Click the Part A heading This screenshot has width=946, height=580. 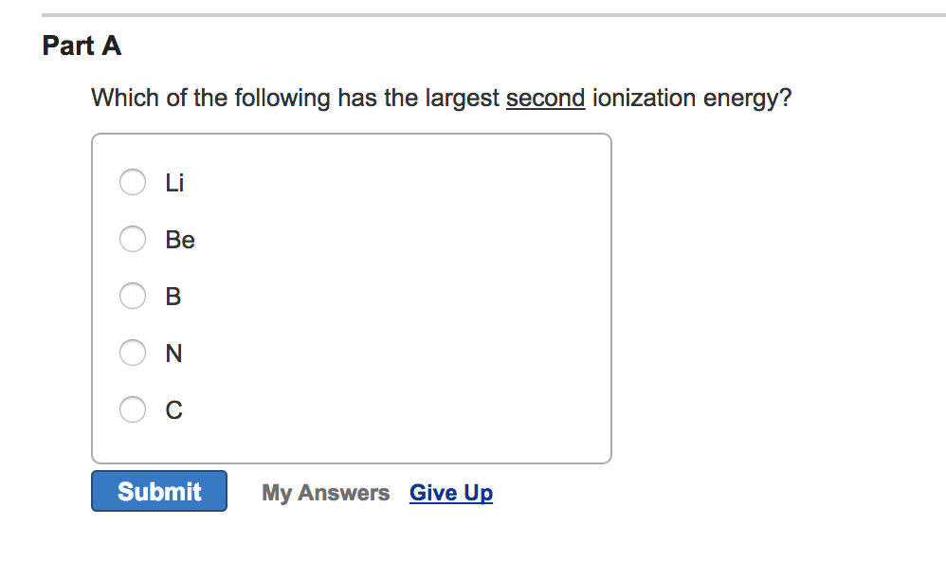tap(82, 45)
